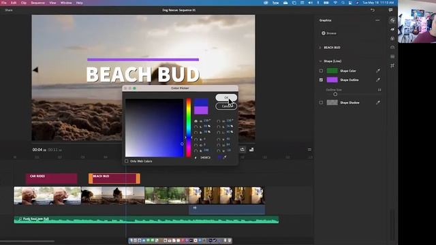Viewport: 436px width, 245px height.
Task: Select the Blue channel radio button
Action: click(196, 151)
